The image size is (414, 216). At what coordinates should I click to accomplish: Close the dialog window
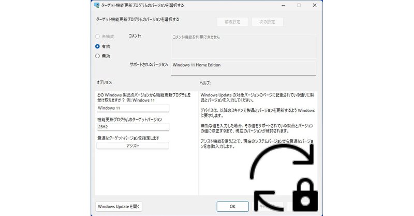click(x=315, y=5)
